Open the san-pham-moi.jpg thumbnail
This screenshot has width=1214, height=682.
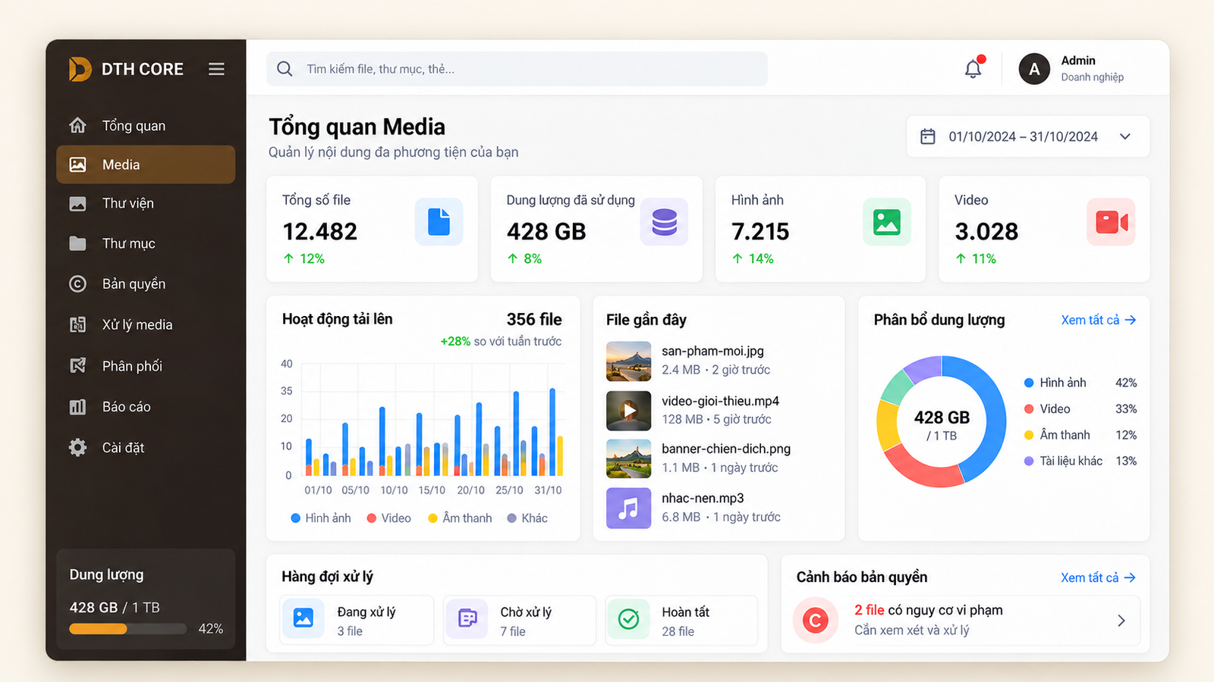[x=628, y=361]
